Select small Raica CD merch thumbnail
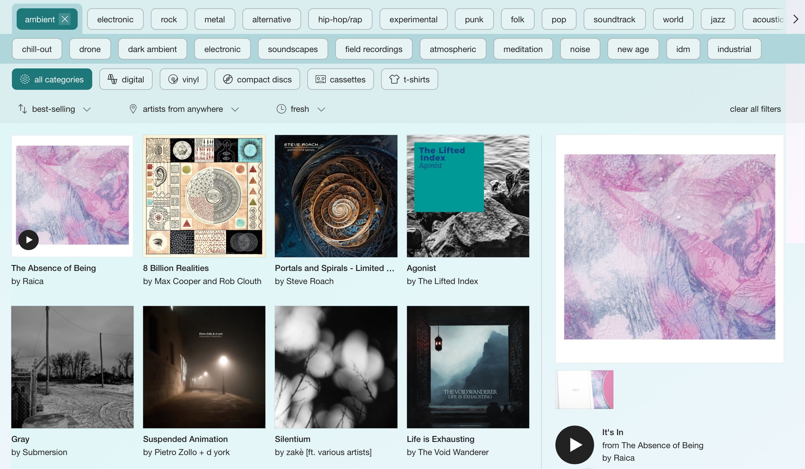This screenshot has width=805, height=469. pyautogui.click(x=584, y=390)
